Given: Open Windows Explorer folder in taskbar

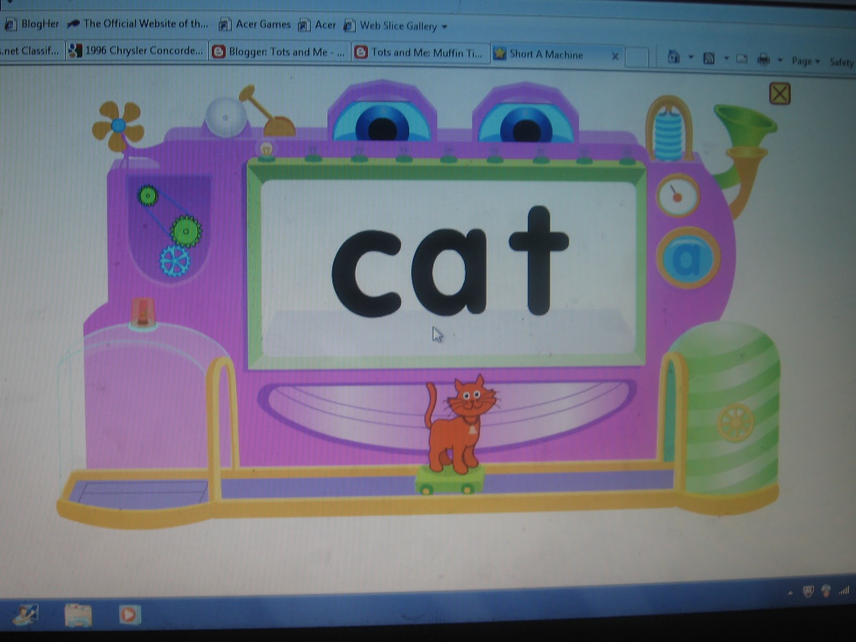Looking at the screenshot, I should pyautogui.click(x=79, y=615).
